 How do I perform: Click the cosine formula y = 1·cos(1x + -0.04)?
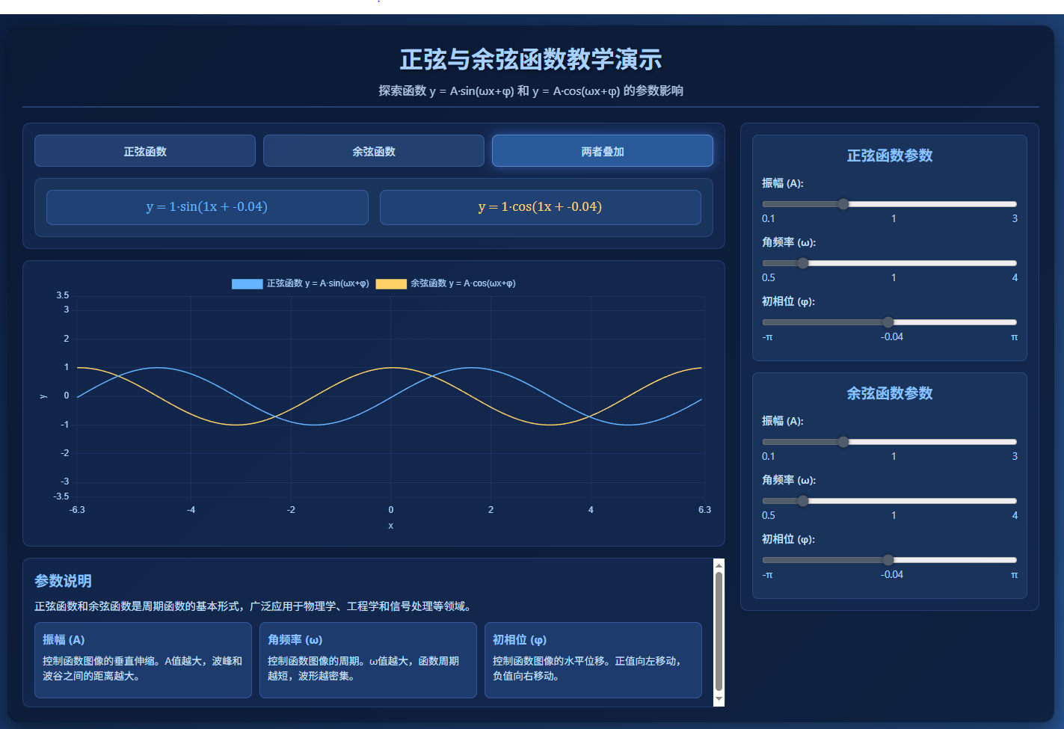tap(540, 207)
